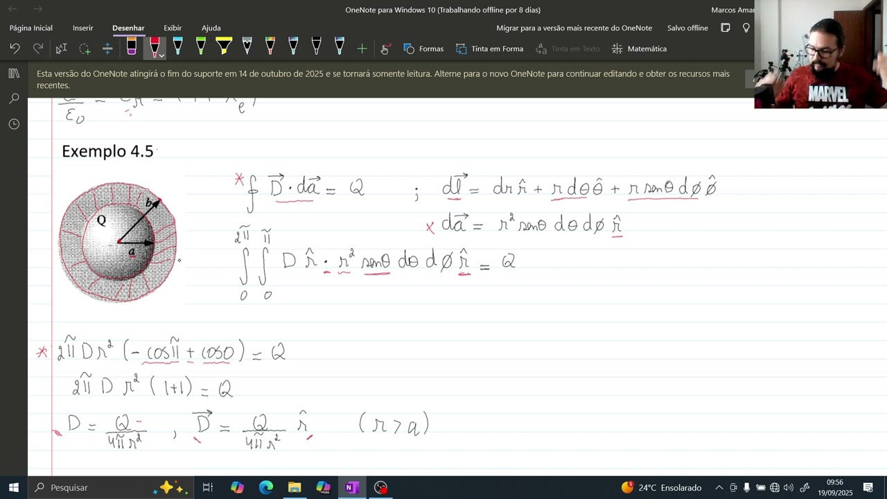Select objects or type text tool
887x499 pixels.
61,49
